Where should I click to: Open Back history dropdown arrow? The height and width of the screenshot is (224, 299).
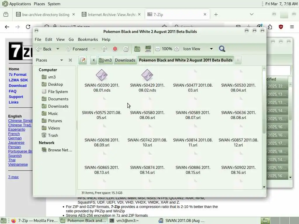58,49
